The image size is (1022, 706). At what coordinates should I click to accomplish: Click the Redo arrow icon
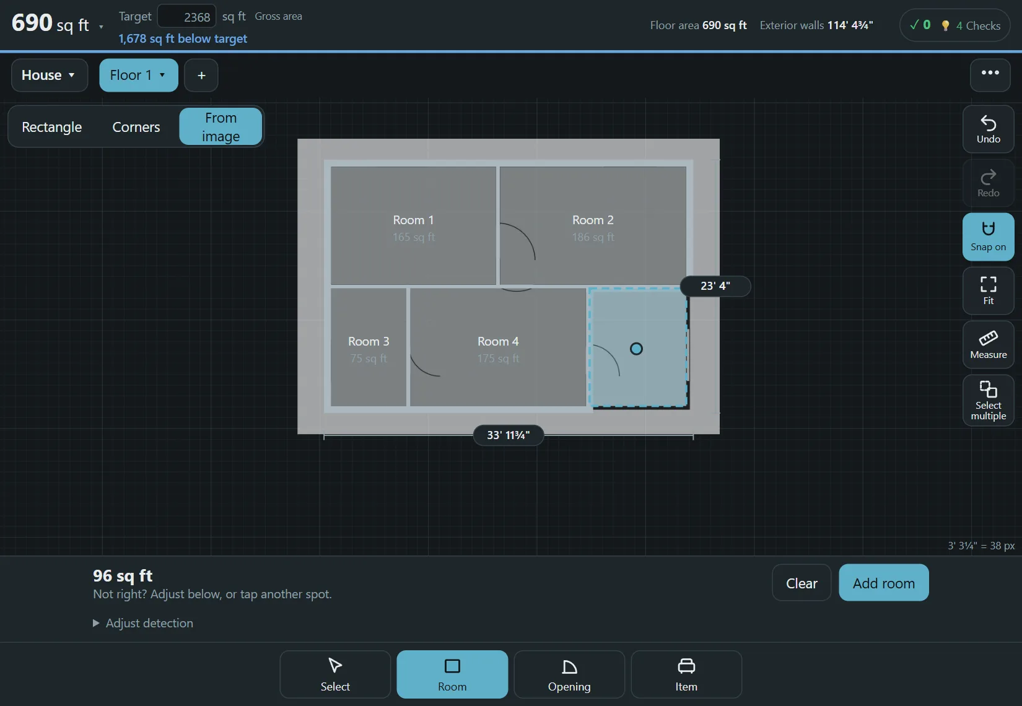(x=988, y=177)
